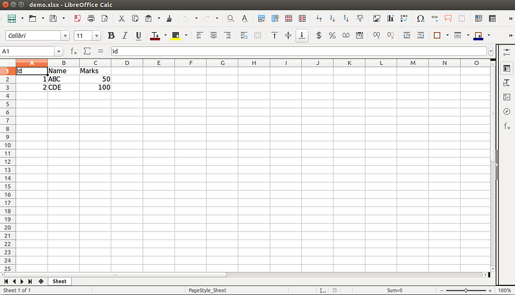The image size is (515, 295).
Task: Click Merge and Center Cells icon
Action: click(258, 35)
